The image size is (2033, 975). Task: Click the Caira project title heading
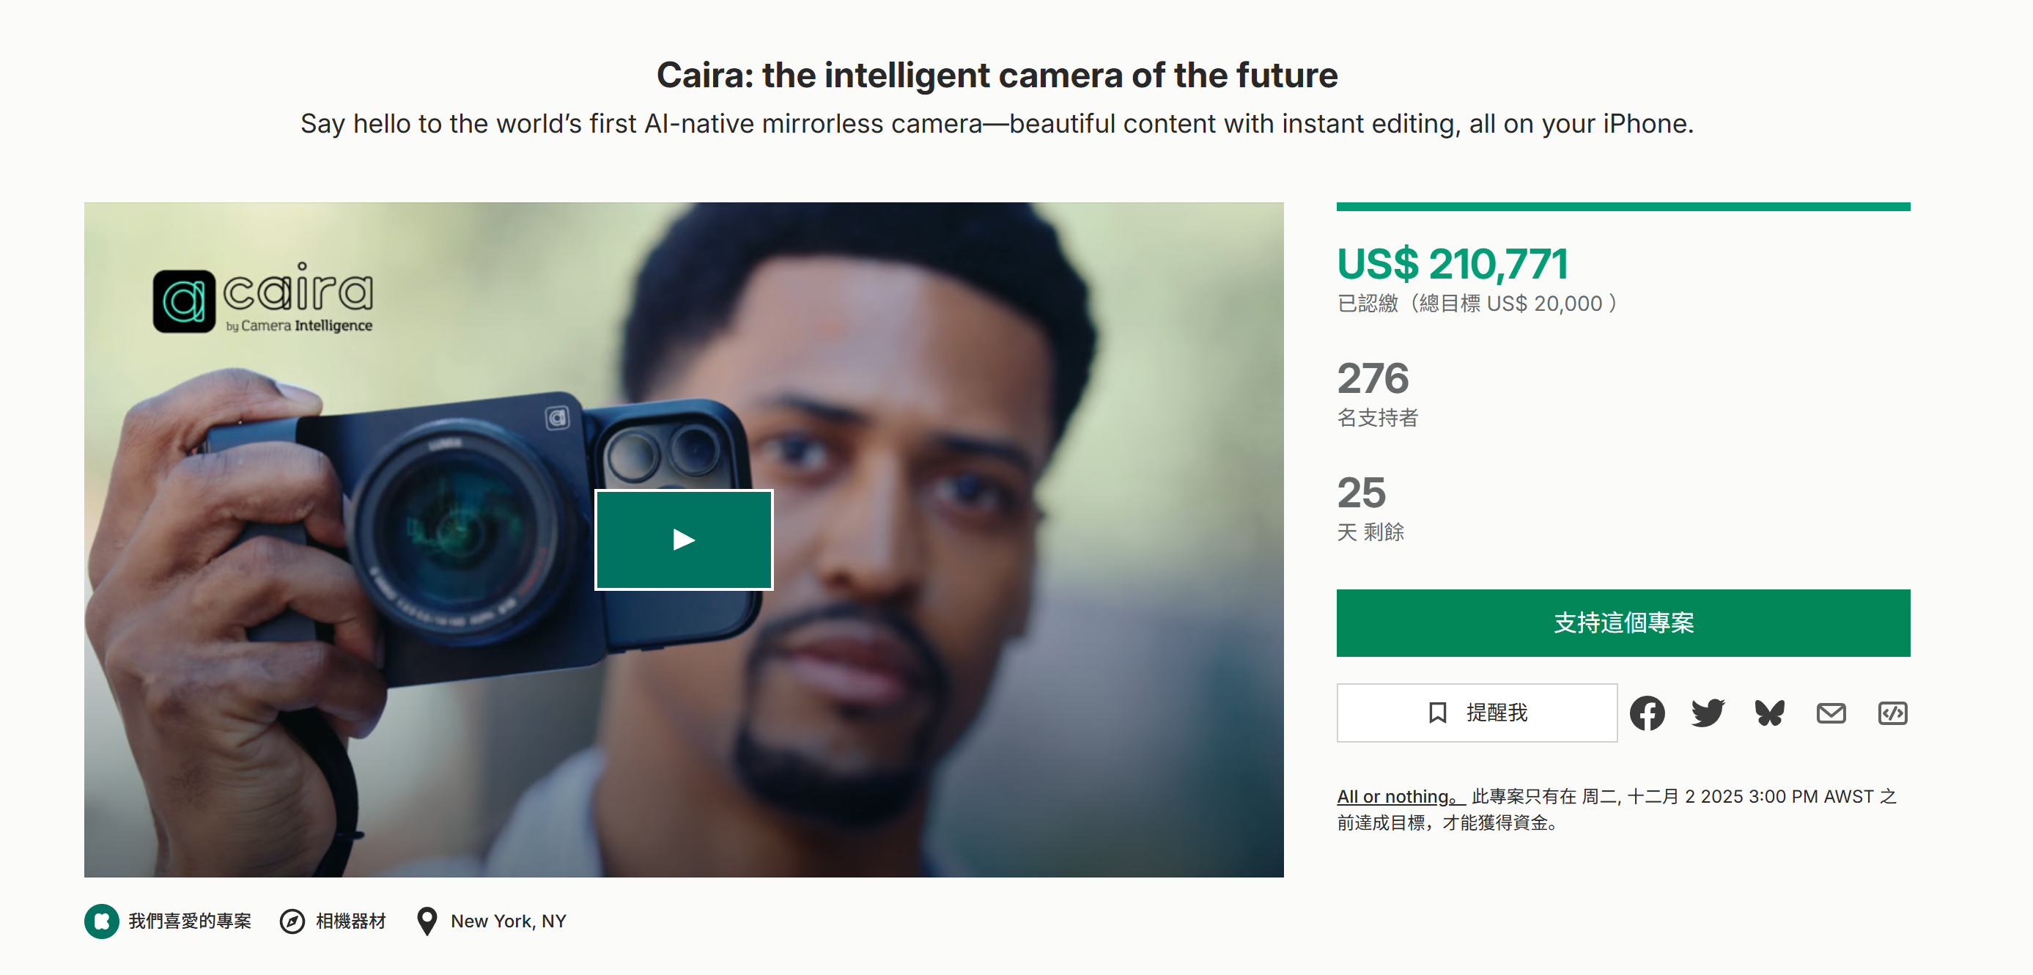(x=997, y=76)
